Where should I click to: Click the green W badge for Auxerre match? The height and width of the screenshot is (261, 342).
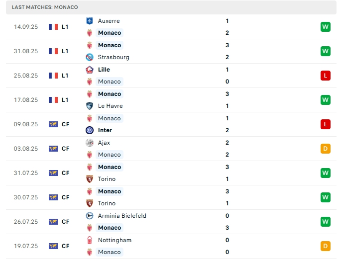326,27
